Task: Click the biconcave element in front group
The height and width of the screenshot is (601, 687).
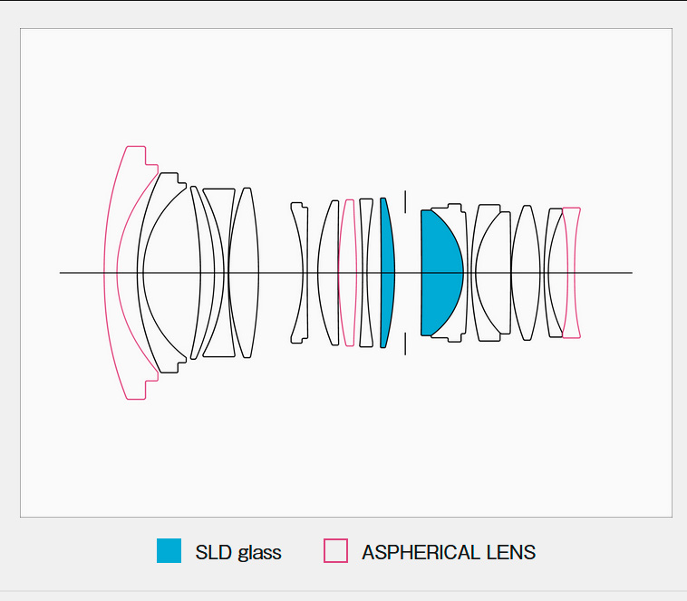Action: [x=218, y=273]
